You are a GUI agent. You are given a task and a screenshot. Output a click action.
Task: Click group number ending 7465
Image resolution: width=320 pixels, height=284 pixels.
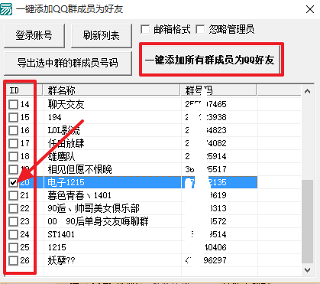click(205, 104)
